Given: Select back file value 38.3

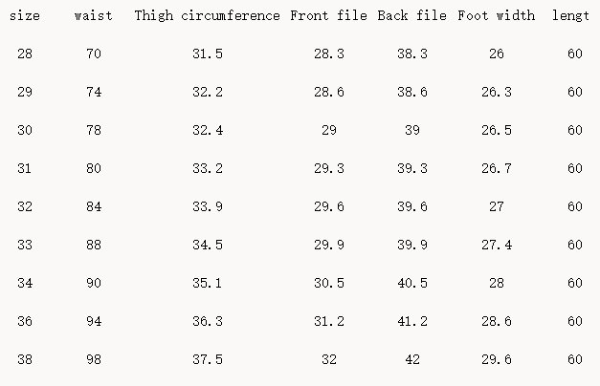Looking at the screenshot, I should (x=412, y=54).
